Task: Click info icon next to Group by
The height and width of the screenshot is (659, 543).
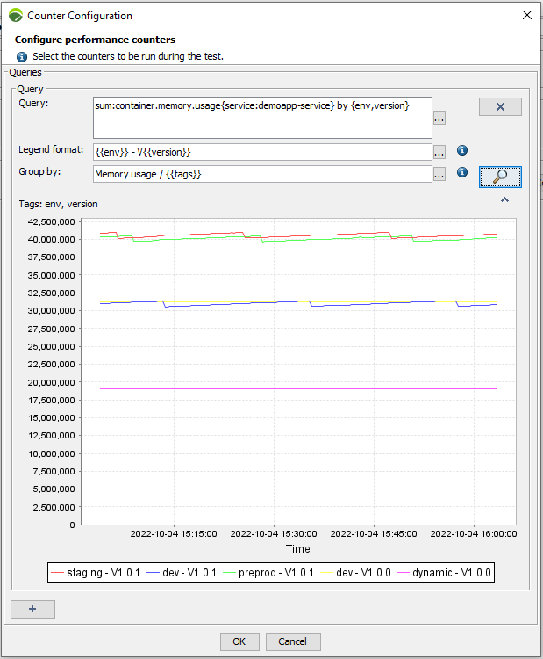Action: click(462, 173)
